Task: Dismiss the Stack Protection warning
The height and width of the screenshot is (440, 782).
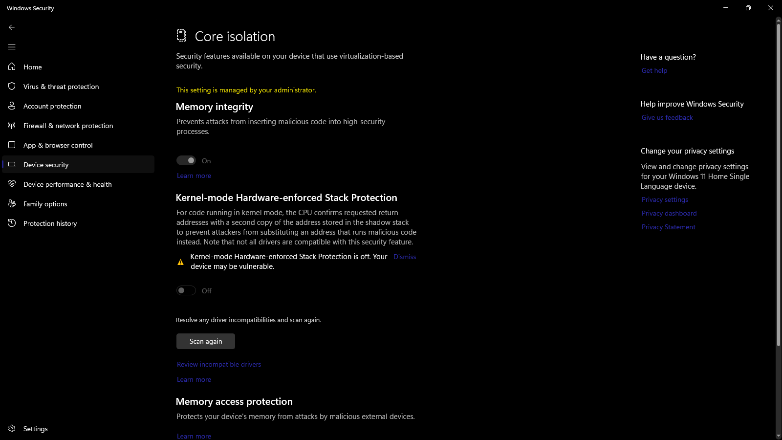Action: coord(405,257)
